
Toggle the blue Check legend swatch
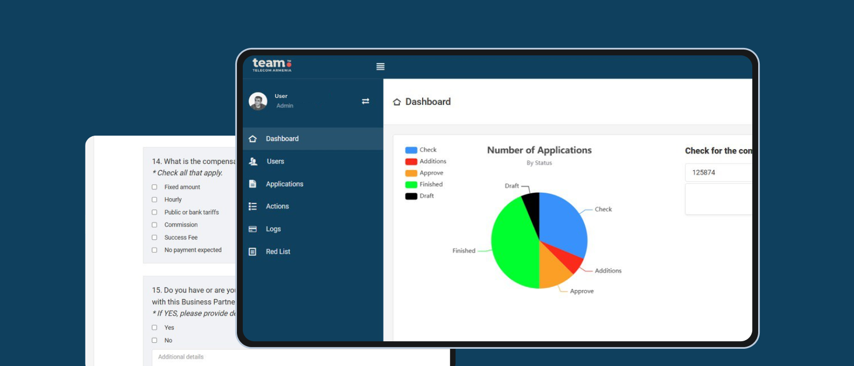(x=411, y=150)
